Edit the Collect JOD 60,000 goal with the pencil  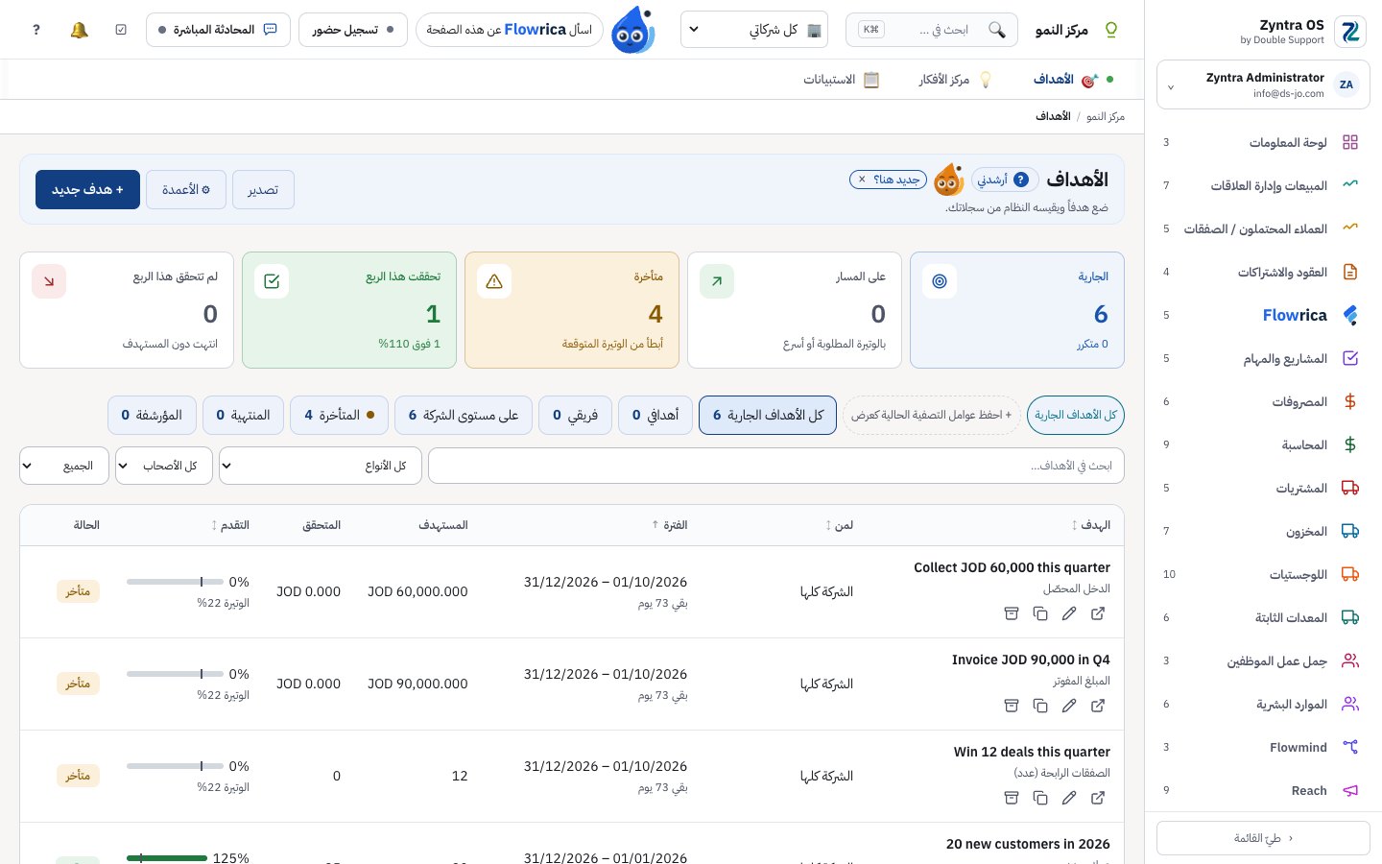[1069, 613]
